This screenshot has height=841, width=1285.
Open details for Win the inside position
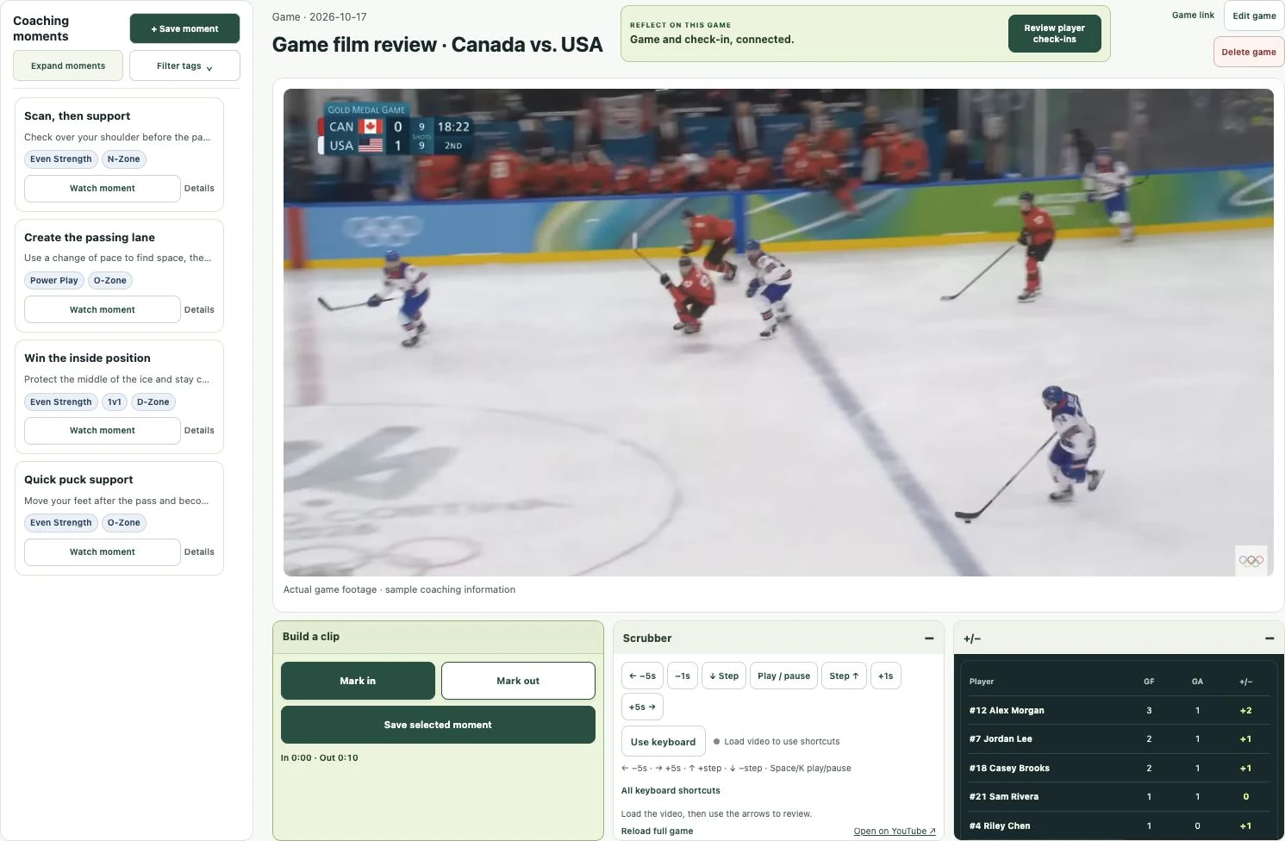(199, 431)
